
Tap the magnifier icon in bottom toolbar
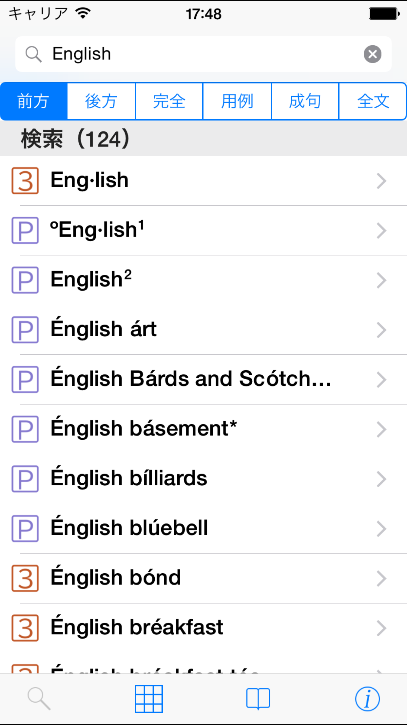point(39,698)
